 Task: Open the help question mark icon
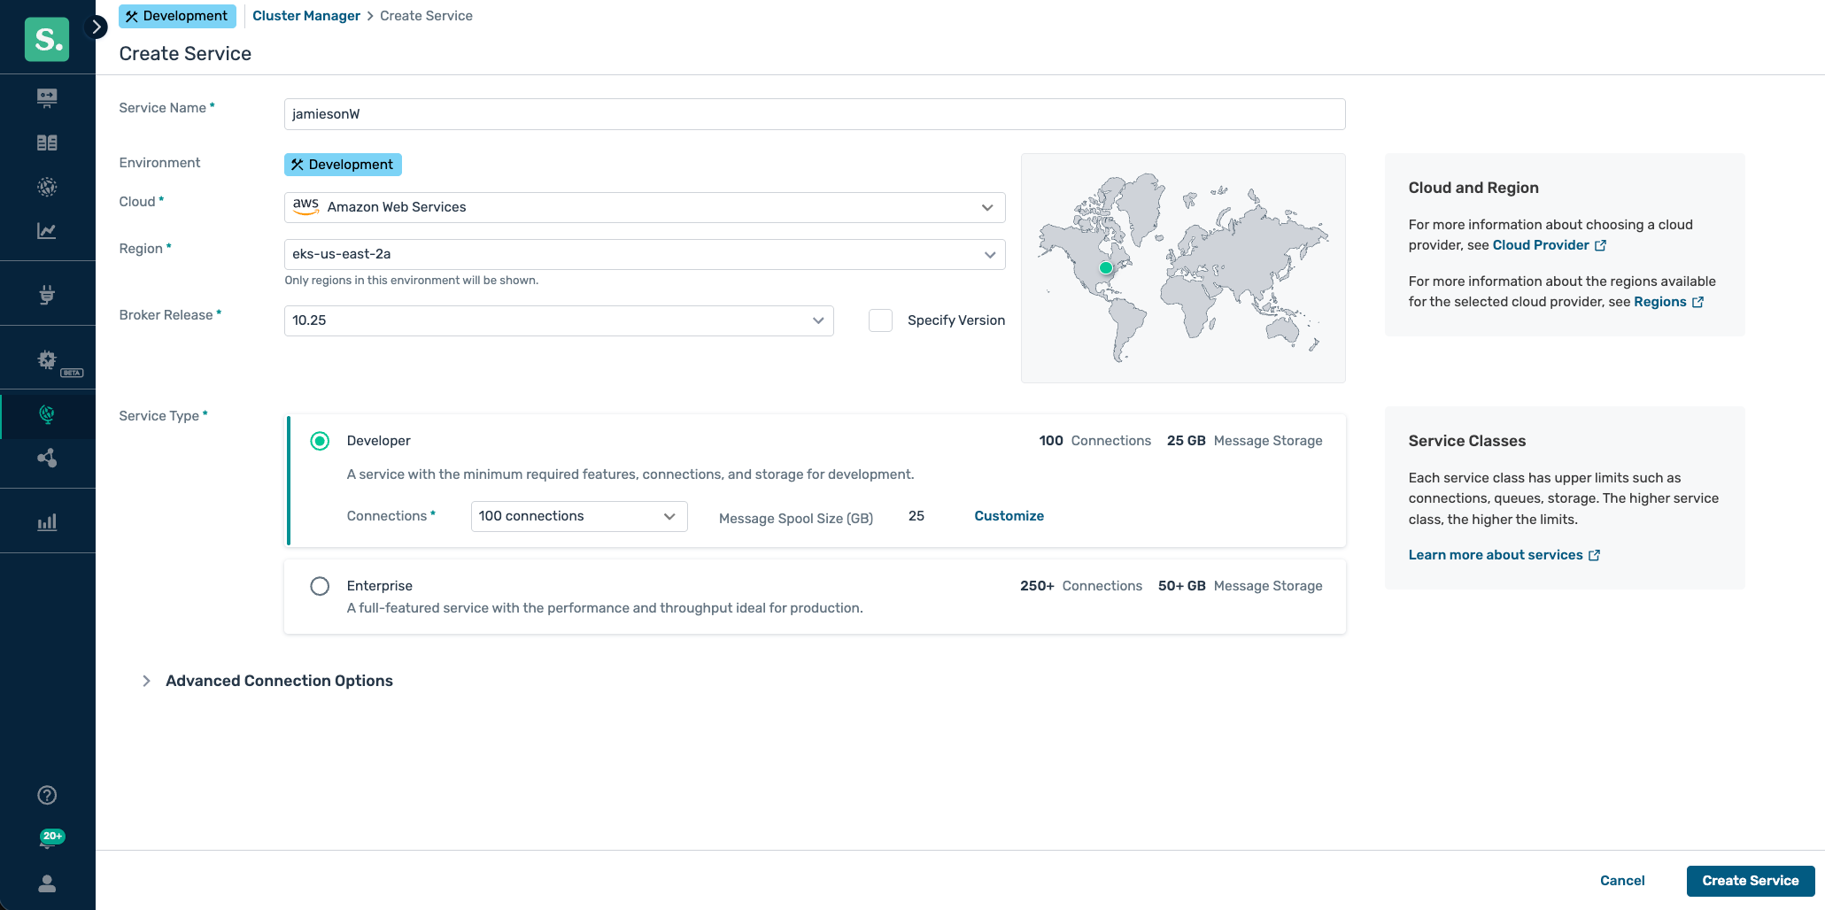47,795
